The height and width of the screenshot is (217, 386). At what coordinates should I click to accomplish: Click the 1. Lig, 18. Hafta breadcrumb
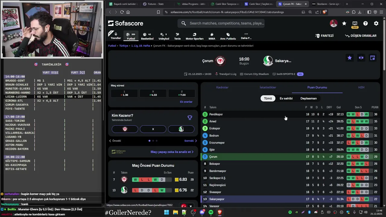[141, 46]
